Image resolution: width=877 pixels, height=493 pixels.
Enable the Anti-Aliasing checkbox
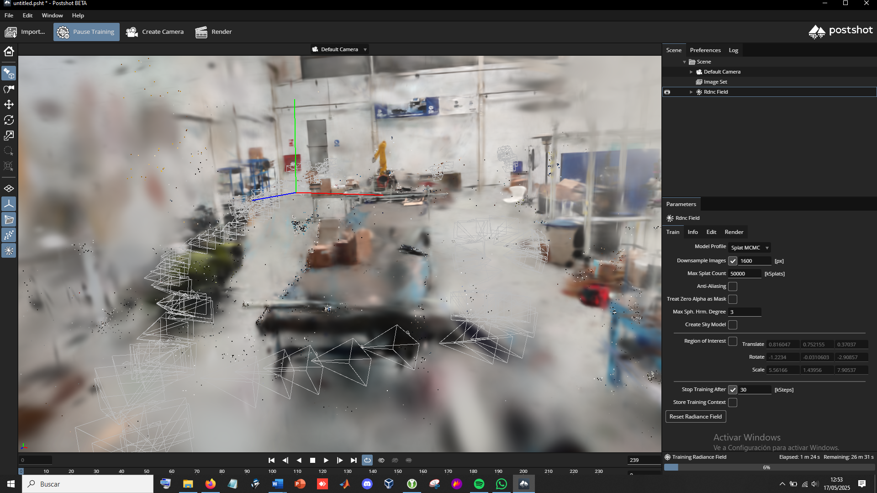coord(733,286)
